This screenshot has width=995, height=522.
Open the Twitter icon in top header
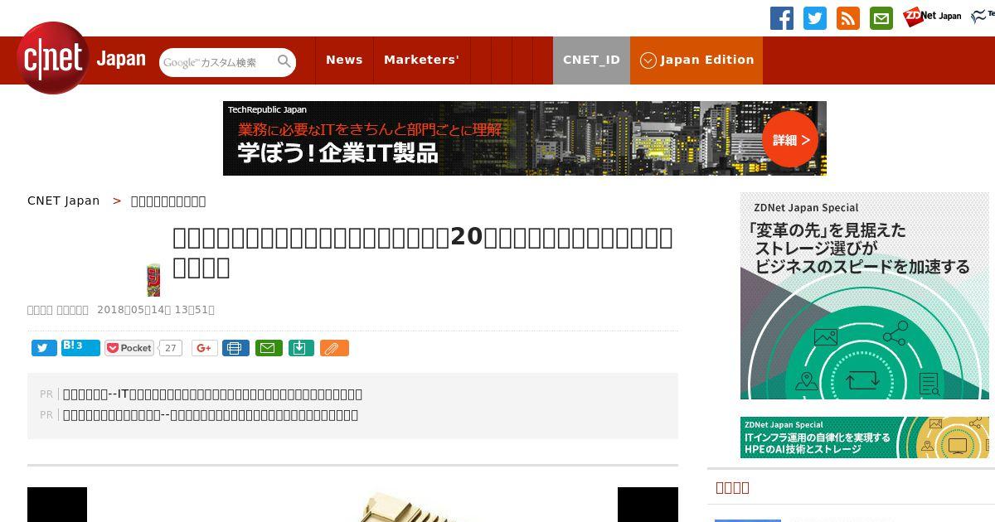[x=815, y=18]
